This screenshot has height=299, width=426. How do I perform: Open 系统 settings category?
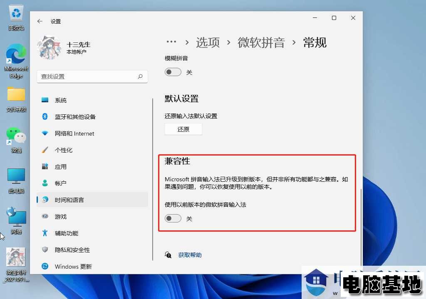coord(92,100)
